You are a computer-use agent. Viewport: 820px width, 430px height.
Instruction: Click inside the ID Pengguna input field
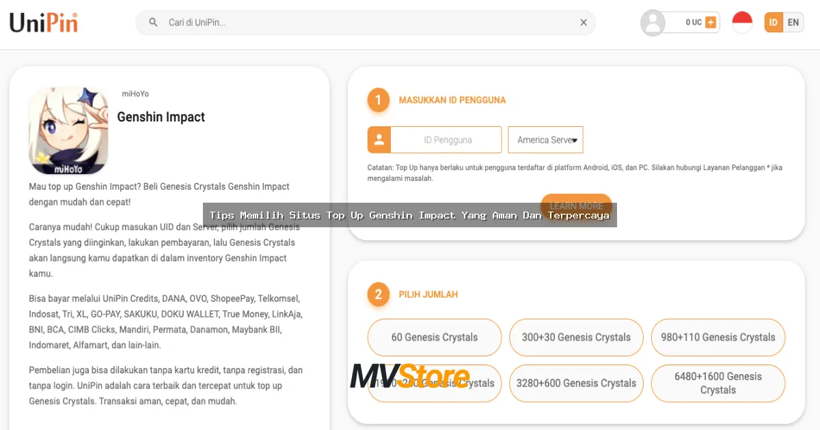[x=445, y=139]
